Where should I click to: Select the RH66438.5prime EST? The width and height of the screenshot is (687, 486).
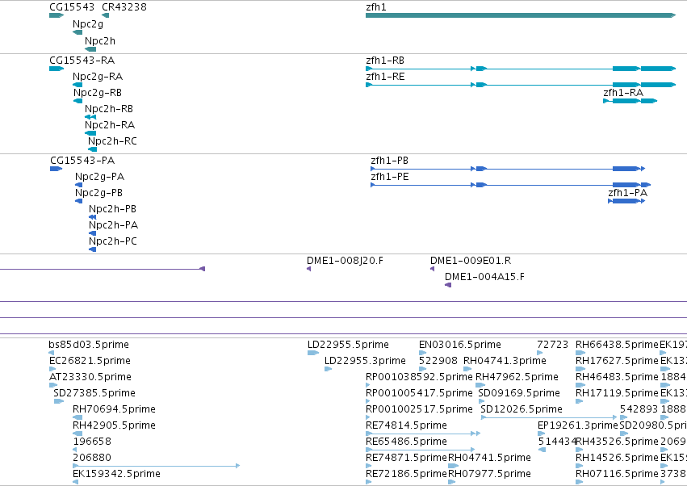[x=580, y=352]
